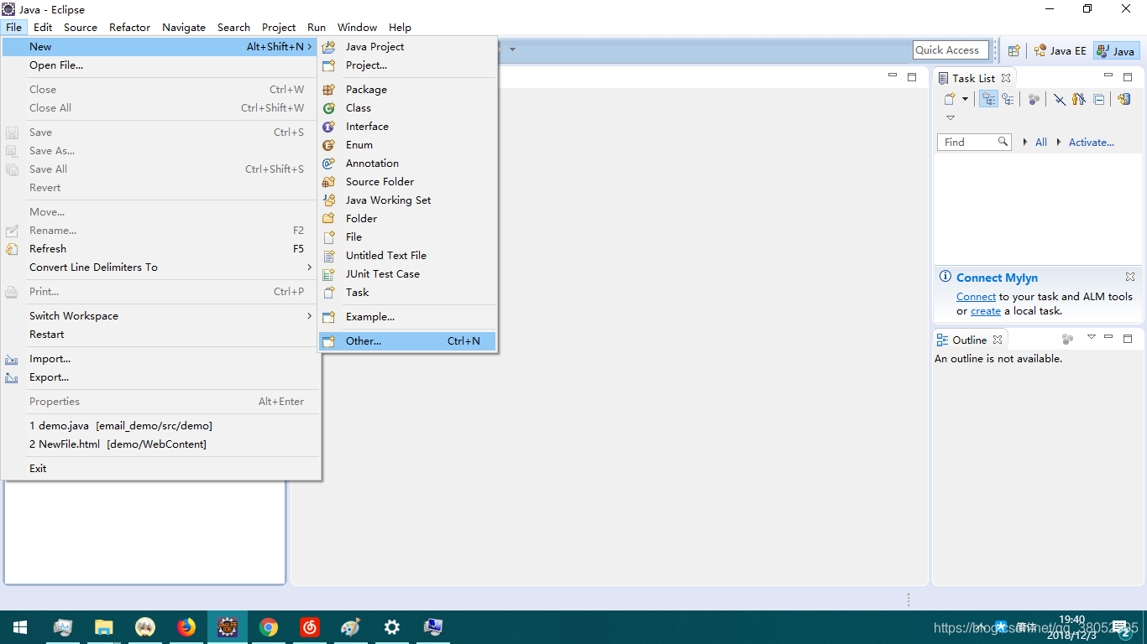Close the Outline tab

coord(998,340)
